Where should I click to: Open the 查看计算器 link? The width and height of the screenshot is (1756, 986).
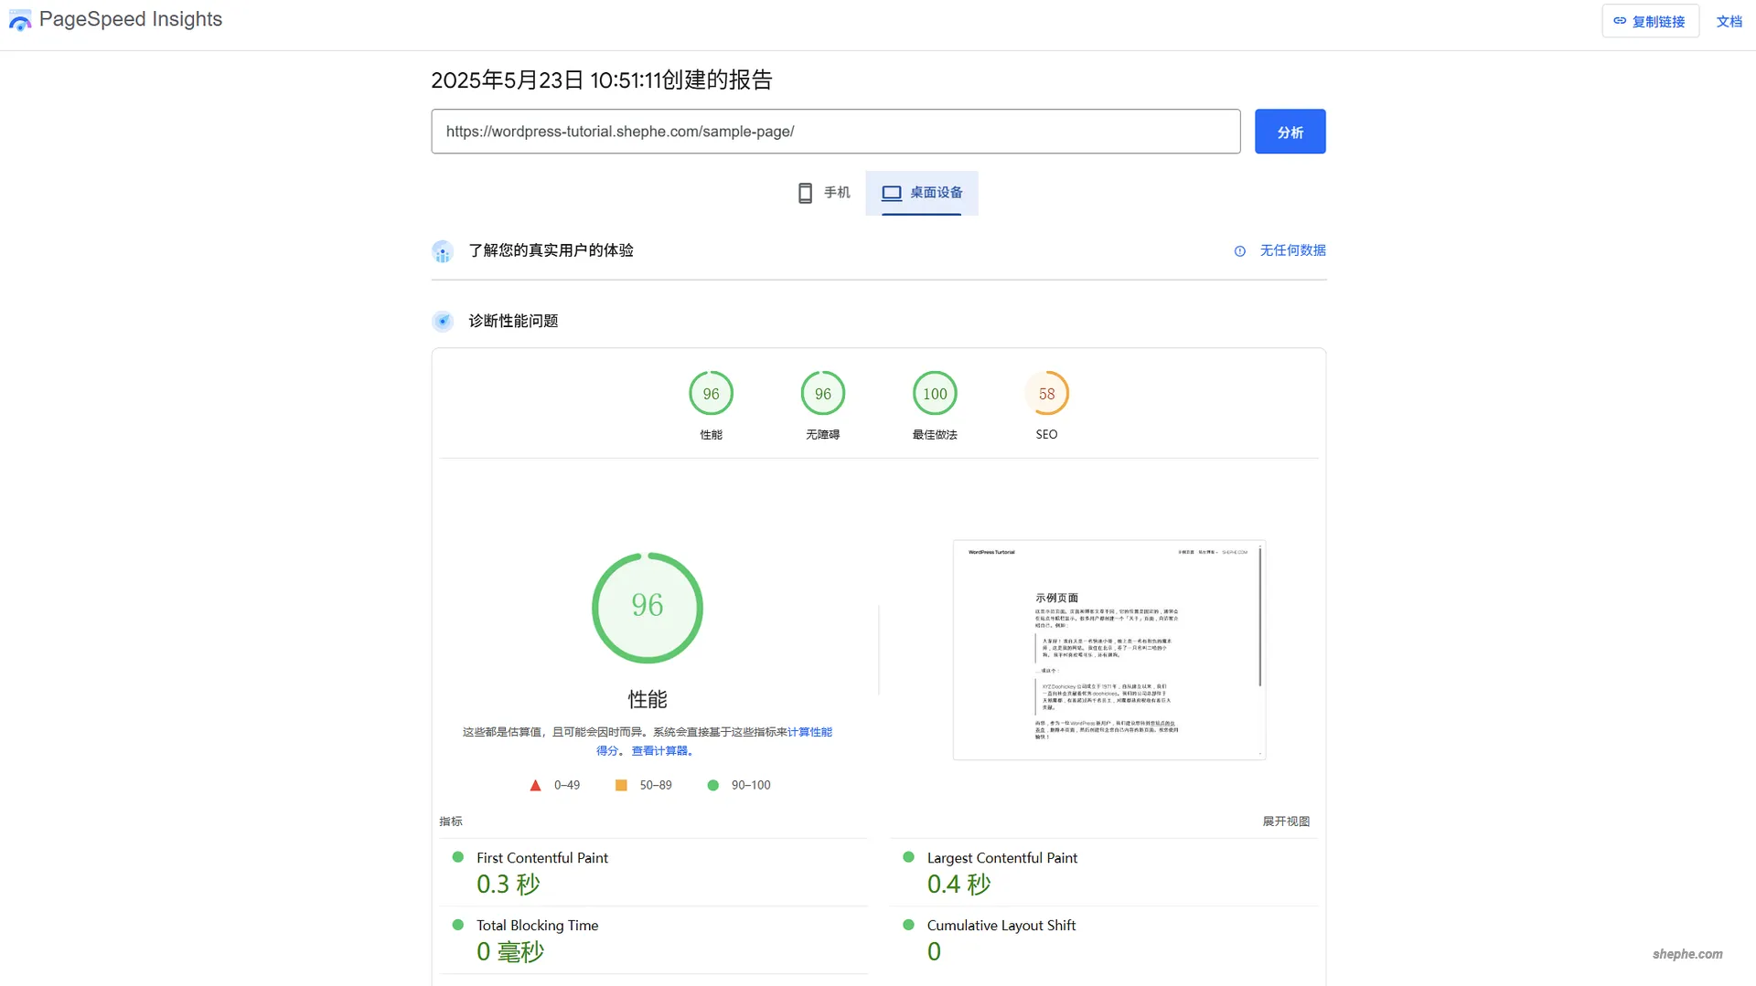pos(660,750)
